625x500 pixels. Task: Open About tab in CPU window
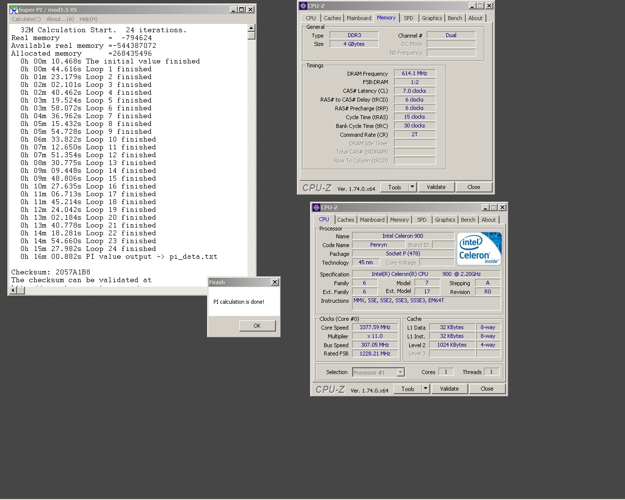point(489,220)
